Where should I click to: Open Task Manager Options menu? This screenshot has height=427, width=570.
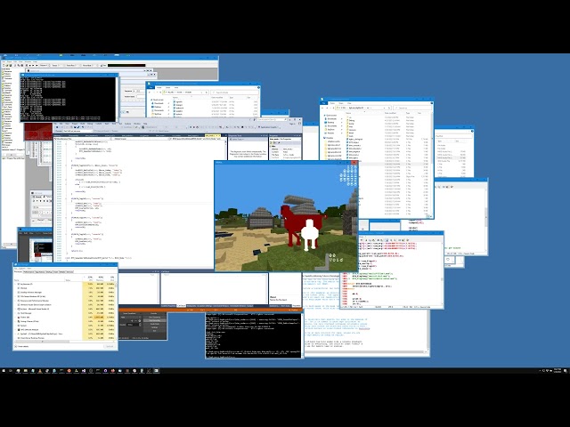tap(21, 269)
